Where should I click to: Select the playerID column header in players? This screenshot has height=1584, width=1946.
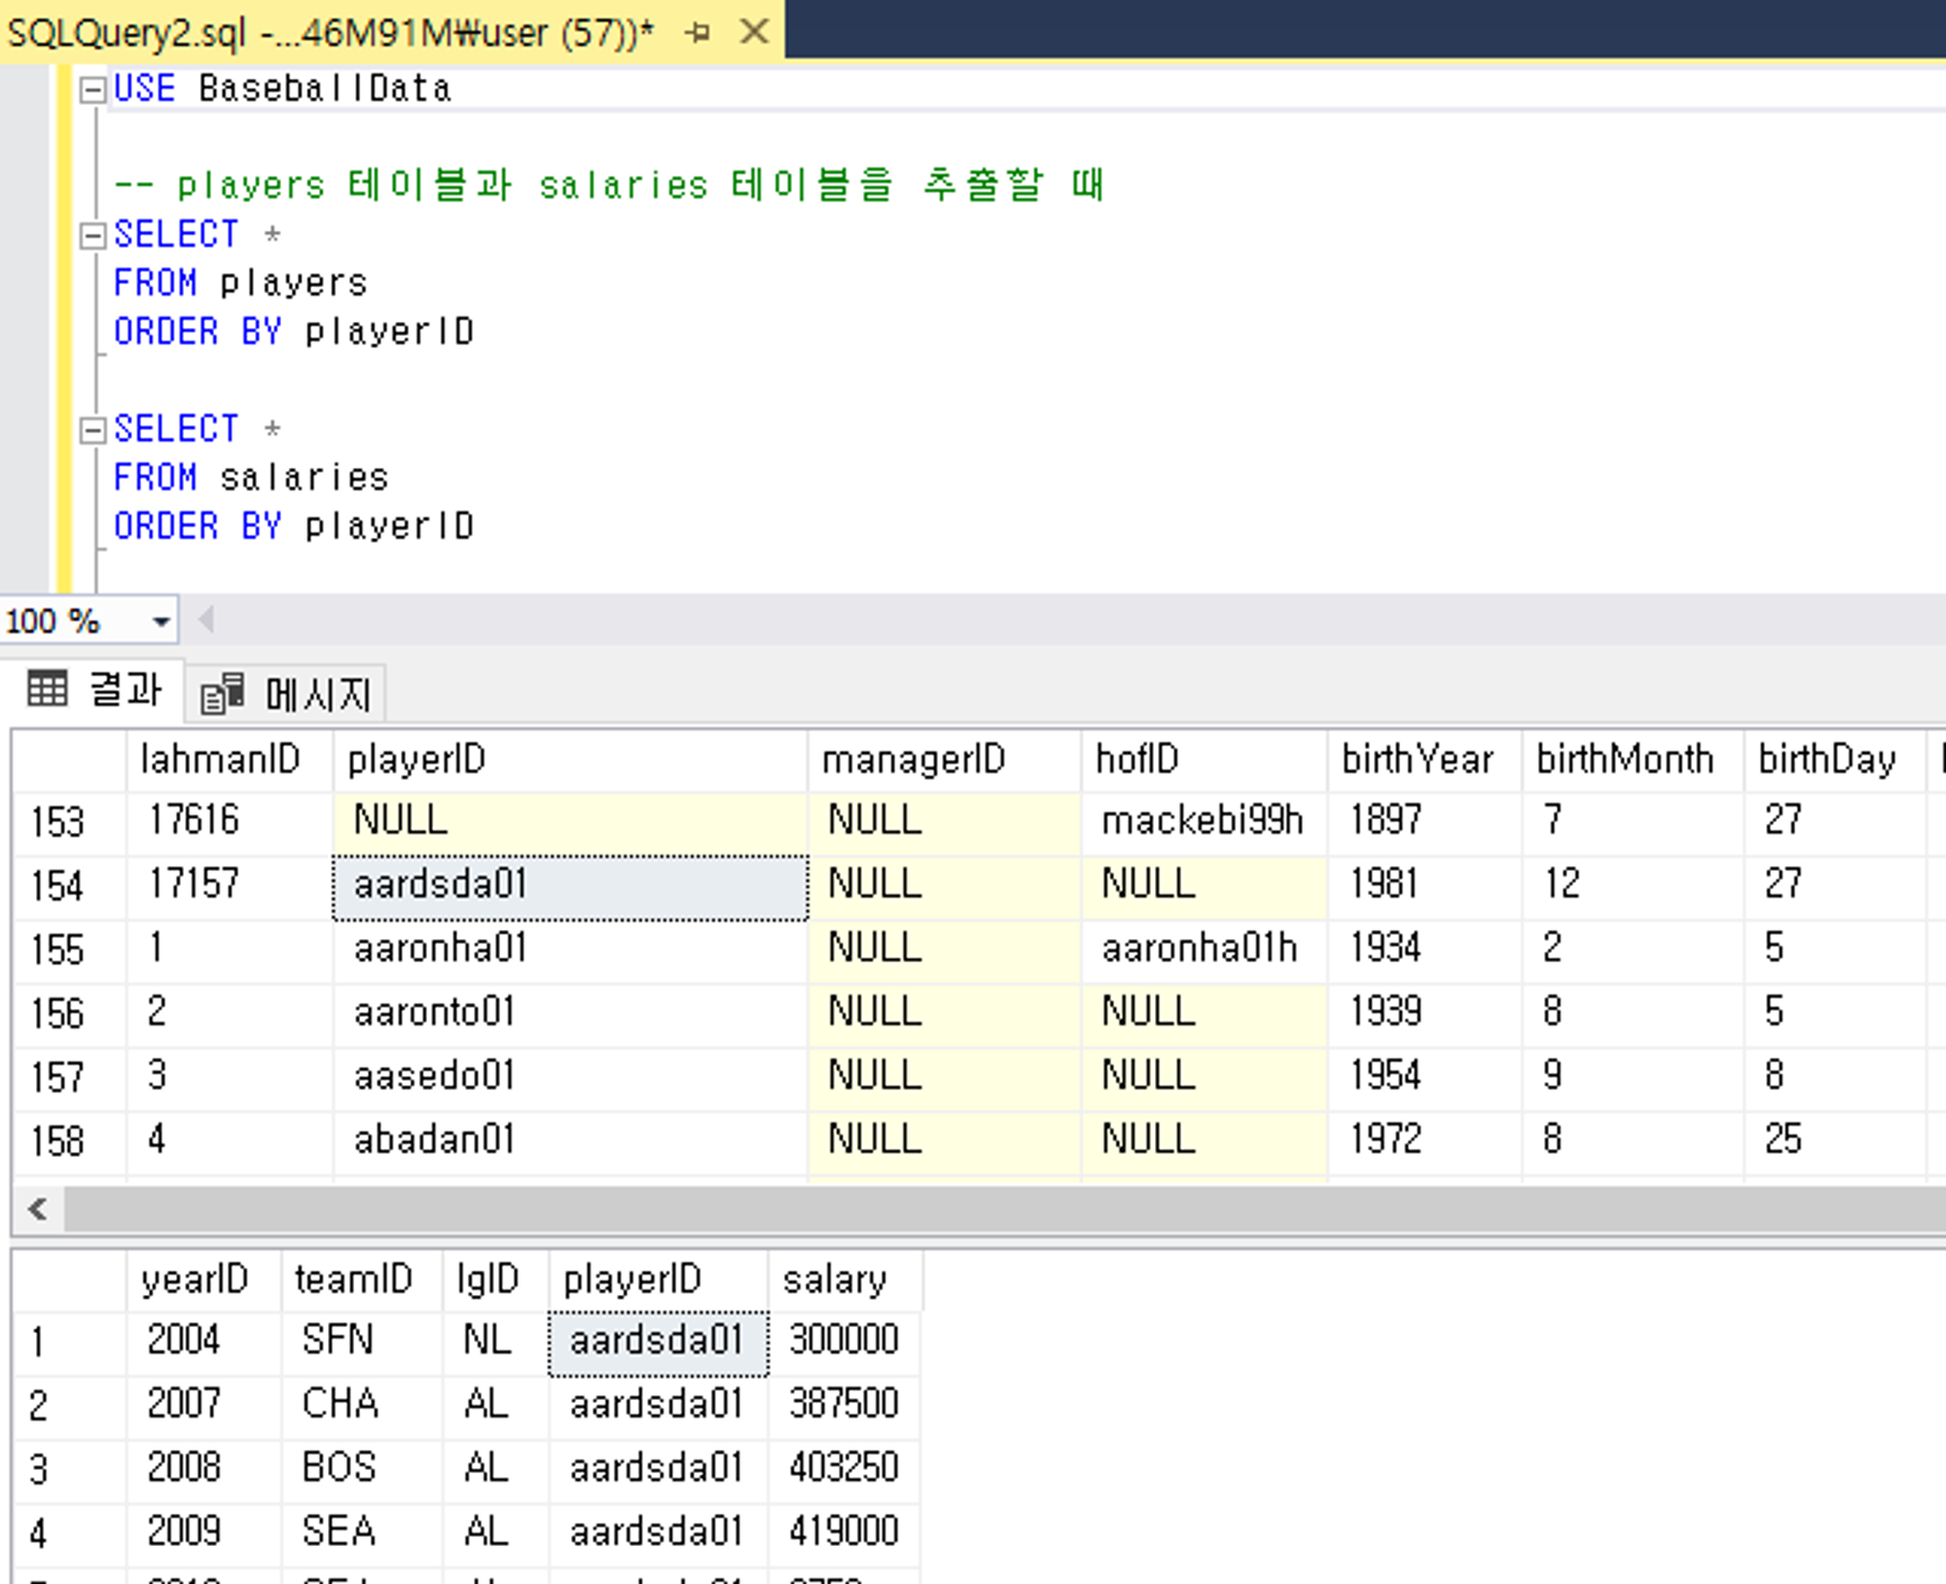(569, 760)
